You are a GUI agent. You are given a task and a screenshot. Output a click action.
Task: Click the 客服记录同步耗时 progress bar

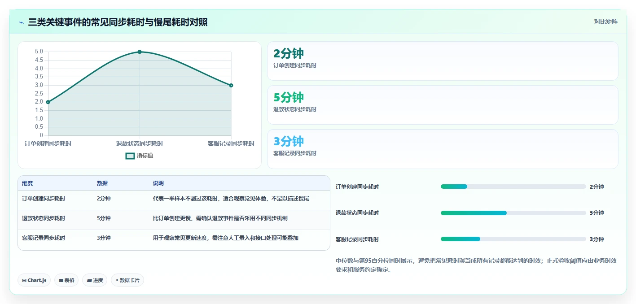coord(513,239)
